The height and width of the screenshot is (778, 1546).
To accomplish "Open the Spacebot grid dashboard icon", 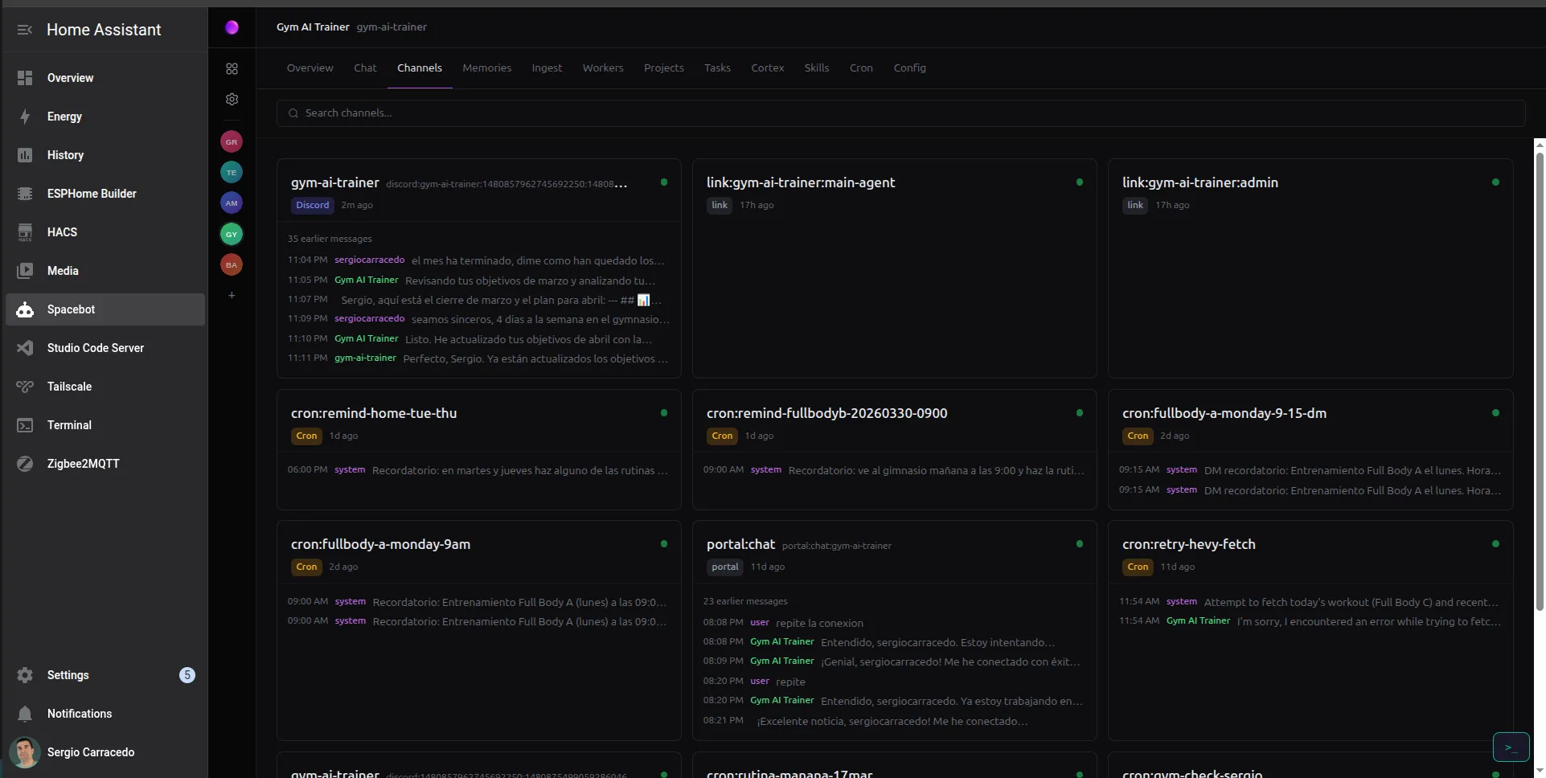I will point(232,69).
